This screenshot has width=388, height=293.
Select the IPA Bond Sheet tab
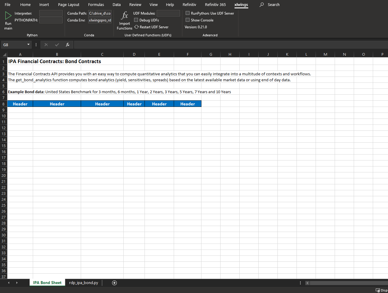coord(47,283)
